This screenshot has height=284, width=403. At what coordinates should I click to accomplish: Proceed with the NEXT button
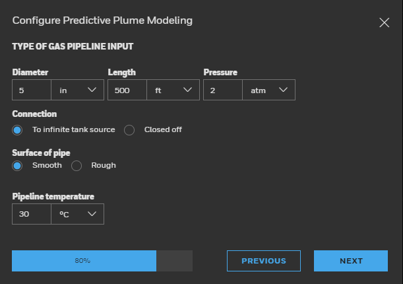(x=351, y=261)
